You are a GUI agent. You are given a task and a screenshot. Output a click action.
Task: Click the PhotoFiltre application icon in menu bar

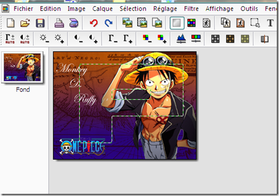point(5,9)
